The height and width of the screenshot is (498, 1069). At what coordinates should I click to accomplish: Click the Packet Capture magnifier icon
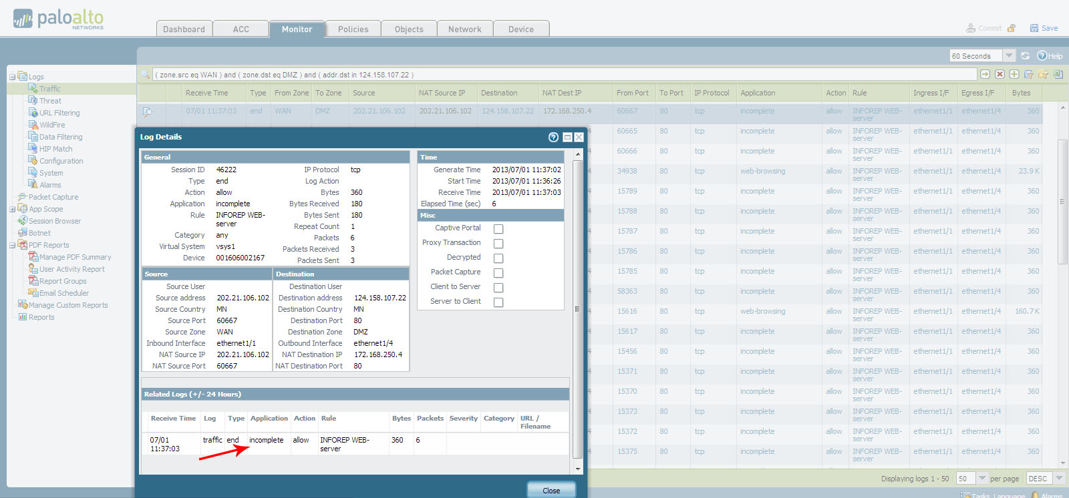point(22,196)
